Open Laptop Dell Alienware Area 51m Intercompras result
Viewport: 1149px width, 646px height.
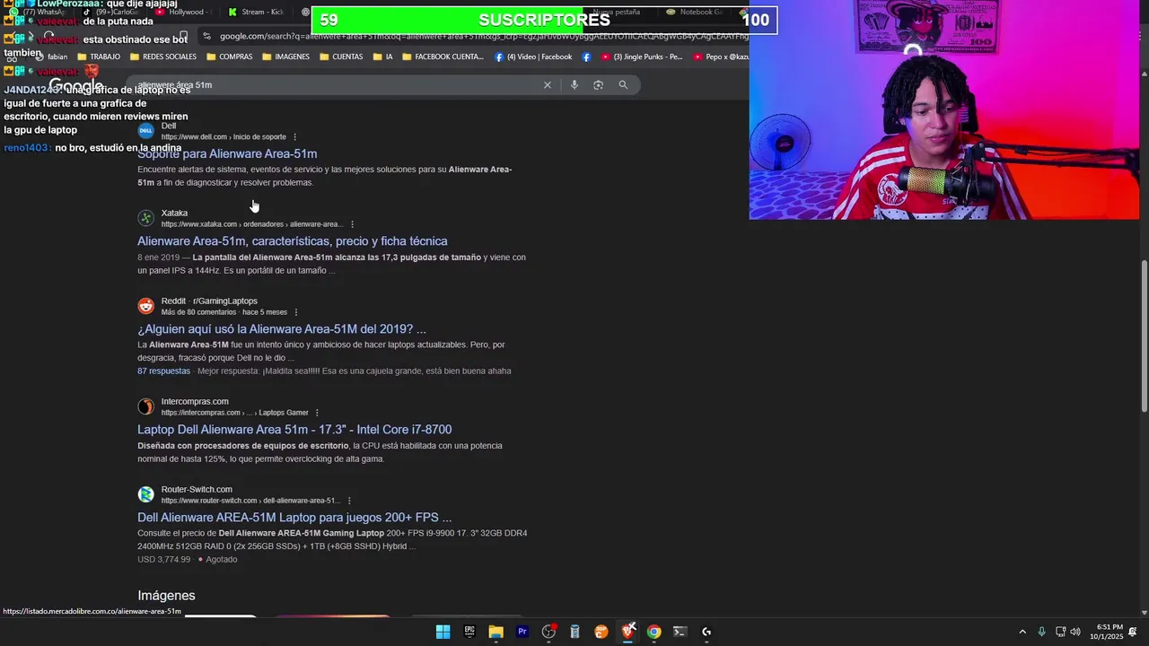(x=294, y=430)
